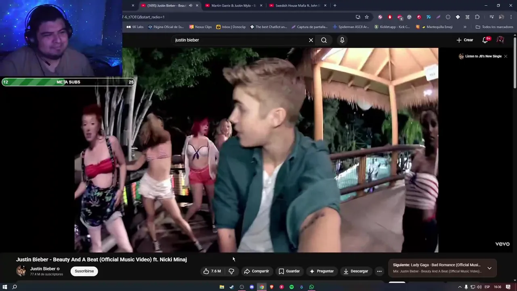Open the blue 7TV extension
Screen dimensions: 517x291
click(429, 17)
